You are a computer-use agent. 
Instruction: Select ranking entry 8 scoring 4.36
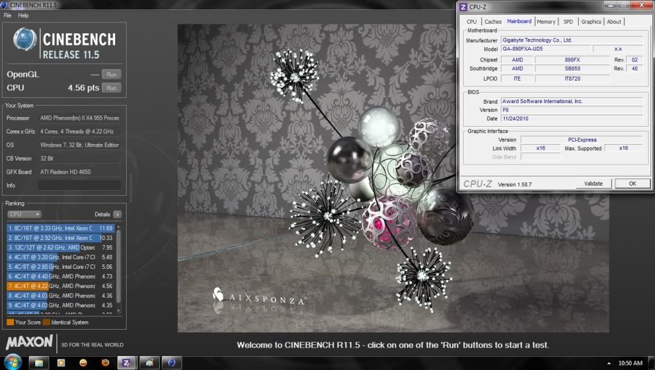point(60,296)
